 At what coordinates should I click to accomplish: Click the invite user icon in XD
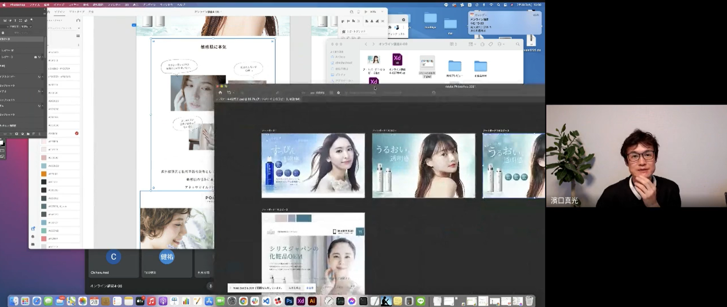[352, 12]
